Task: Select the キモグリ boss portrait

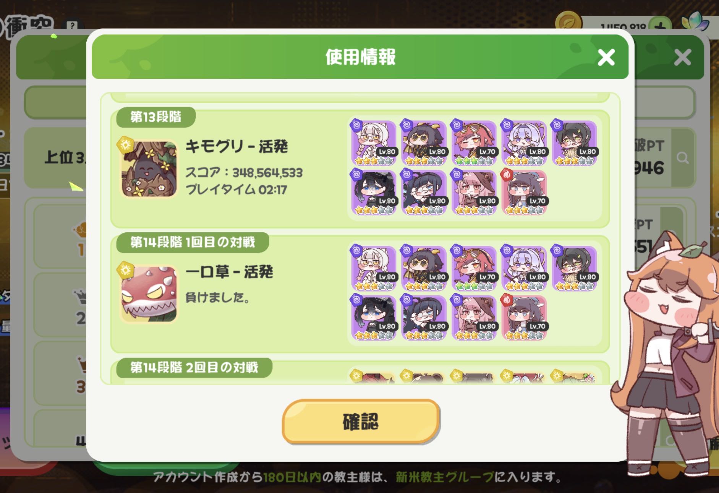Action: (x=149, y=168)
